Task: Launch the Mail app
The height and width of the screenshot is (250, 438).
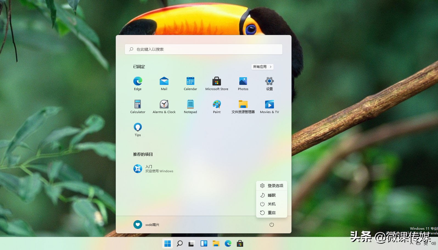Action: pyautogui.click(x=164, y=84)
